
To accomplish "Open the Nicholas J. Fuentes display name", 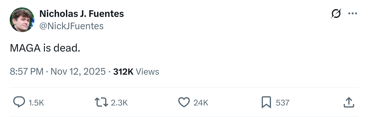I will 82,14.
